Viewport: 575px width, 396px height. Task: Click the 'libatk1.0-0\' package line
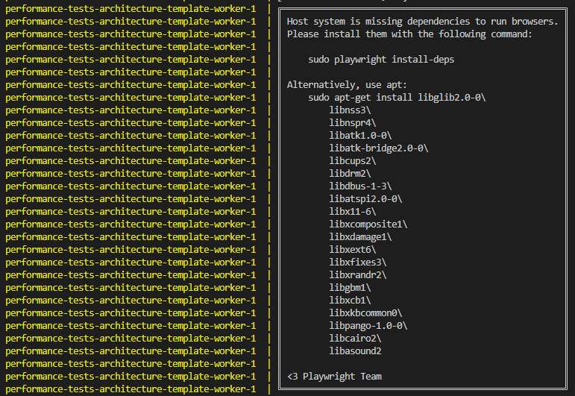[x=360, y=136]
